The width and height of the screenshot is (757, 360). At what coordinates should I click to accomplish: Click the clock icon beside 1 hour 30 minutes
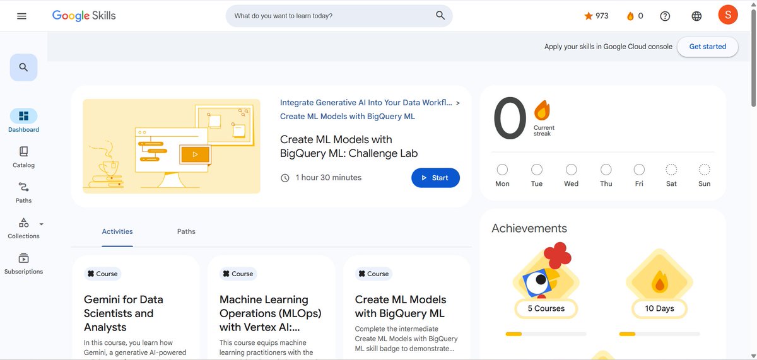[285, 178]
